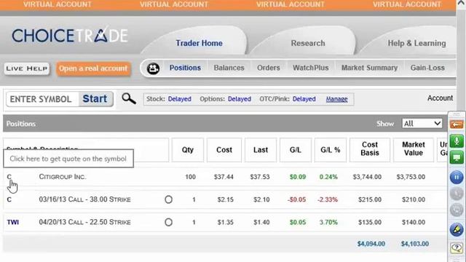Click the 100 quantity cell for Citigroup
This screenshot has width=466, height=262.
[x=190, y=177]
